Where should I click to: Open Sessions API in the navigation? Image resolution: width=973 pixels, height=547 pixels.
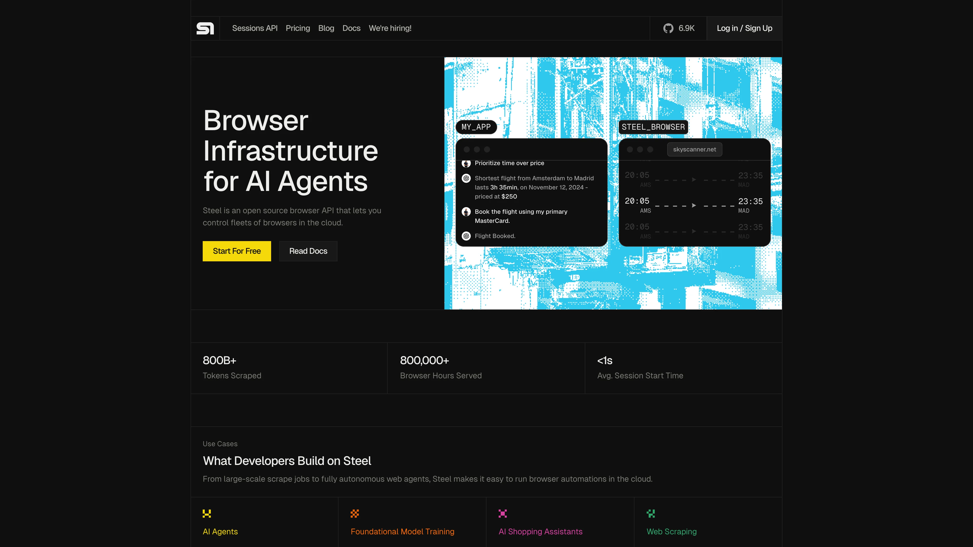tap(255, 28)
